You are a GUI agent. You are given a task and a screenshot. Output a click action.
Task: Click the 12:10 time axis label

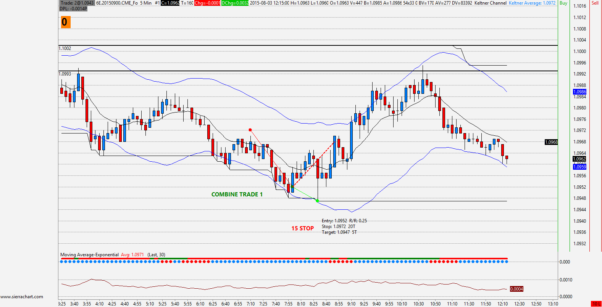(503, 304)
